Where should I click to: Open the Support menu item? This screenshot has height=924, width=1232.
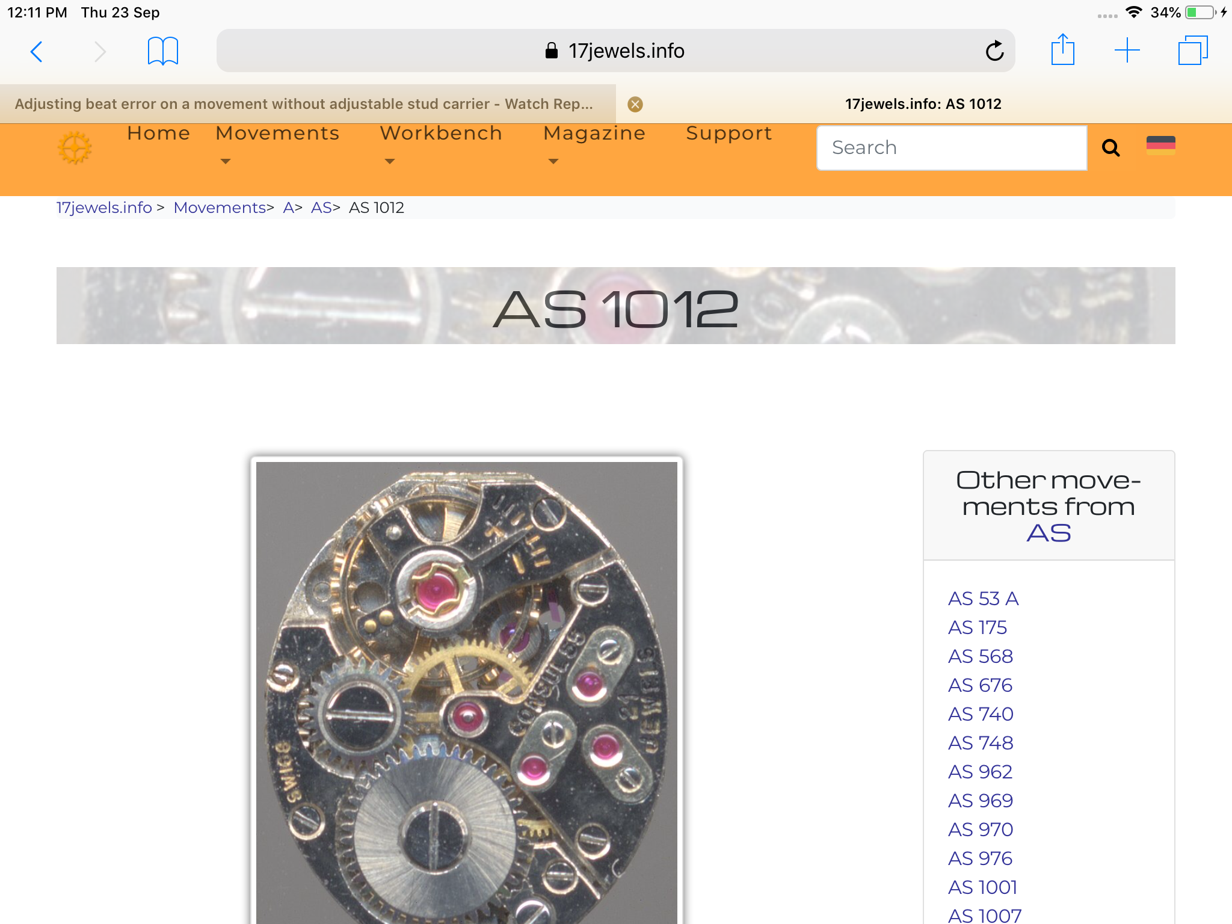tap(729, 134)
